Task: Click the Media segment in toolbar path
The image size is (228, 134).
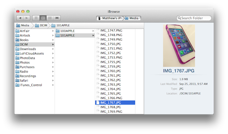Action: 132,18
